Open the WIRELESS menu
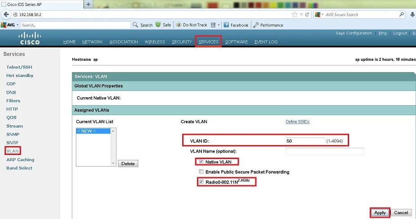This screenshot has width=416, height=219. pos(155,42)
